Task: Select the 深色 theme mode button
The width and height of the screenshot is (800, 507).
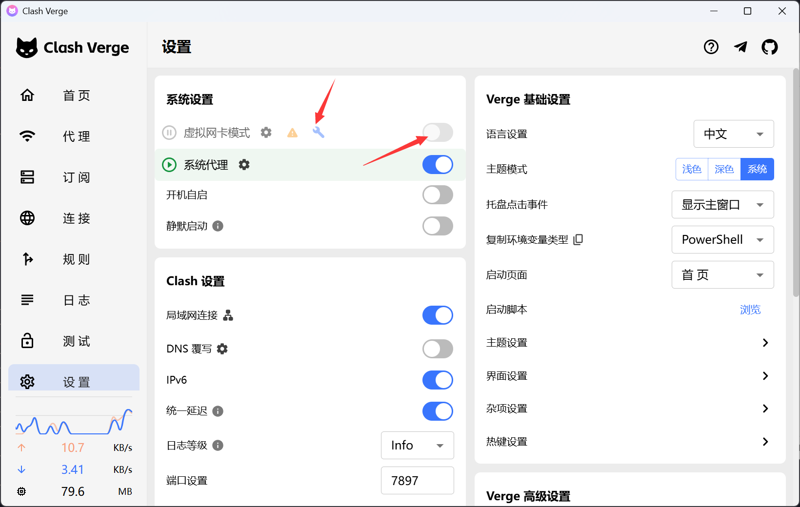Action: pos(724,169)
